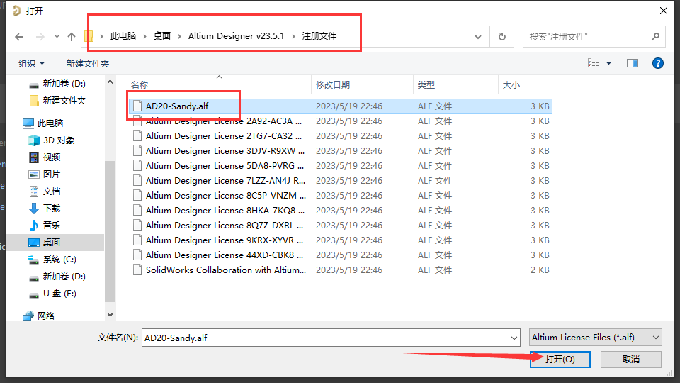Expand the 文件名 combo dropdown arrow
The height and width of the screenshot is (383, 680).
(514, 338)
